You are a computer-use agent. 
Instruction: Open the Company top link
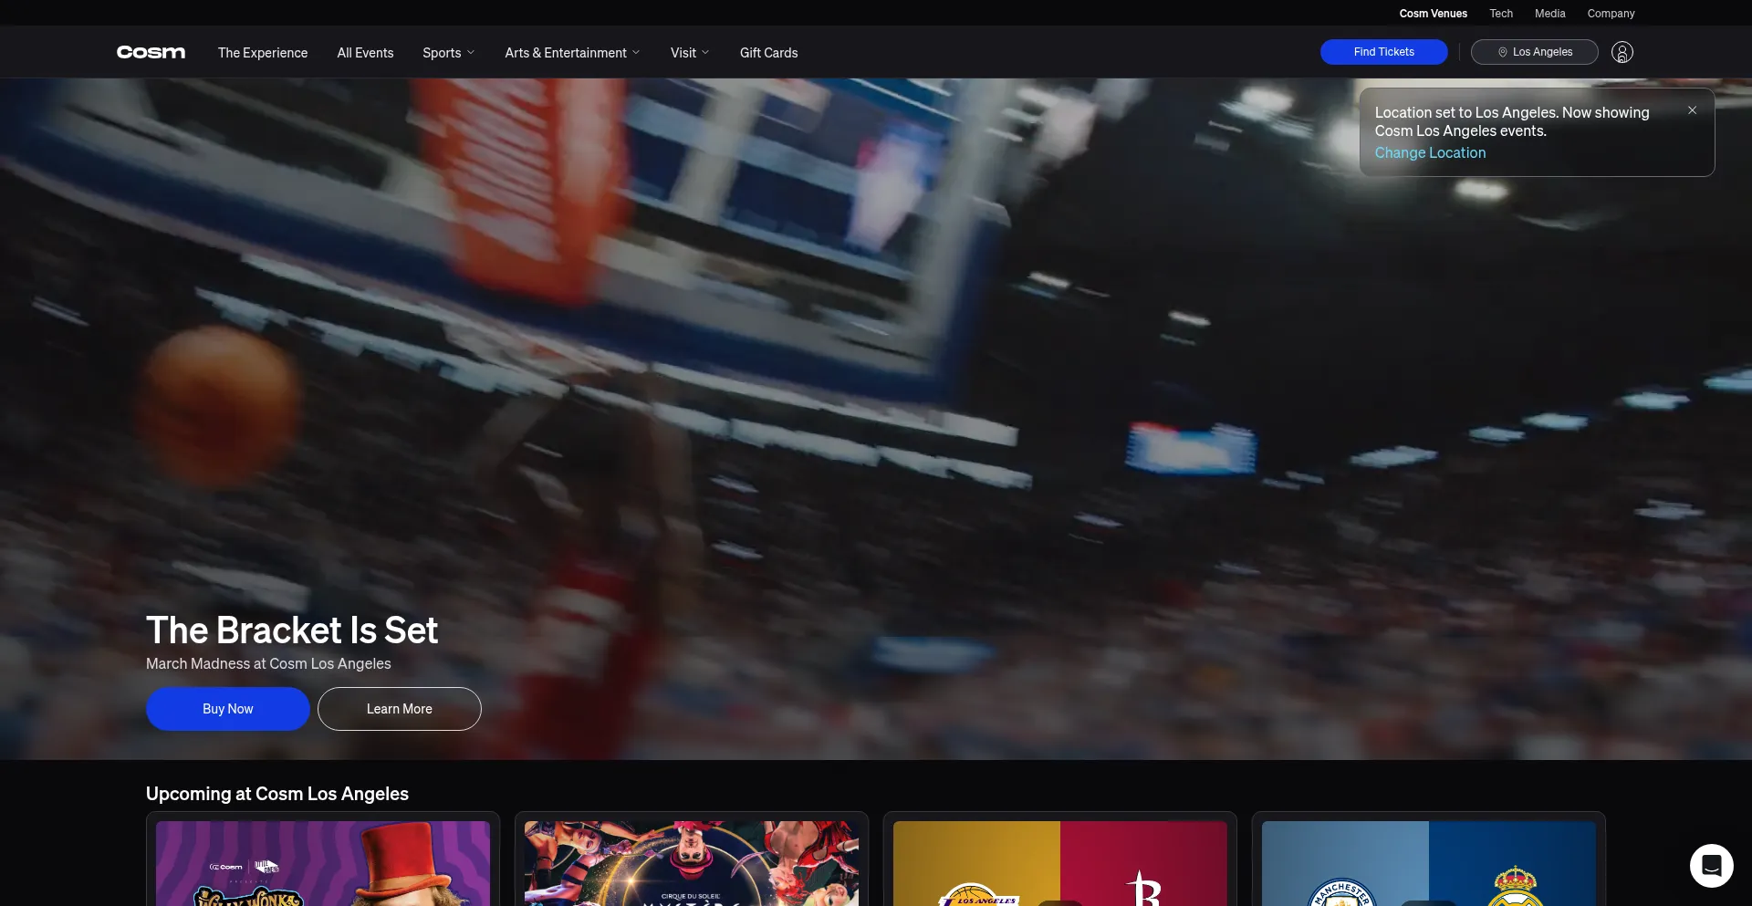(1611, 14)
